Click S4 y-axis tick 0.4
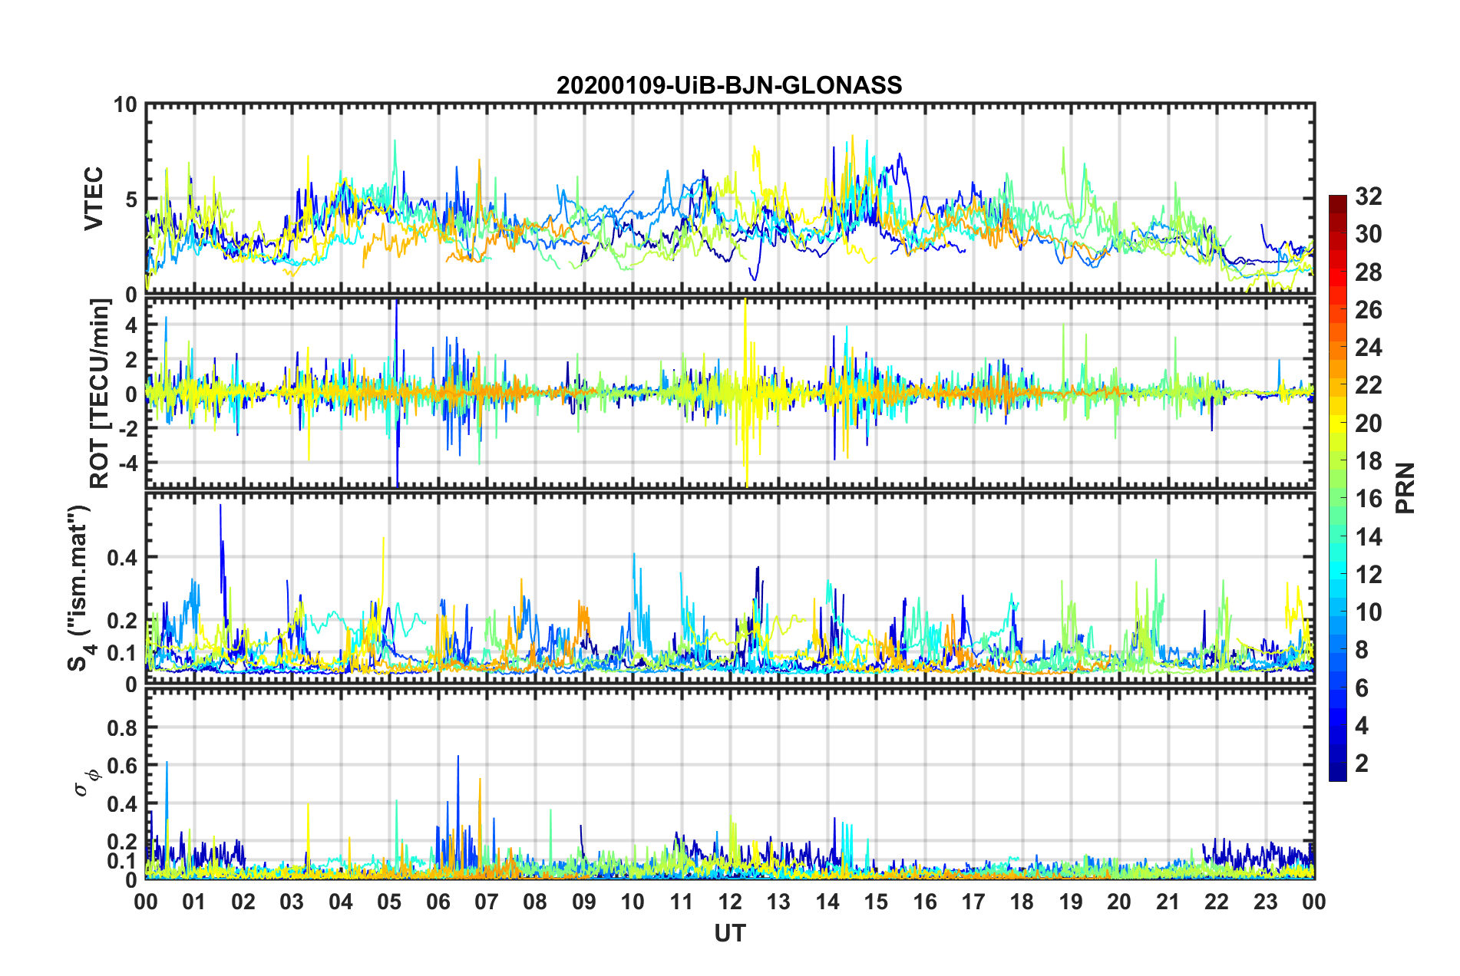The width and height of the screenshot is (1460, 976). pos(122,557)
